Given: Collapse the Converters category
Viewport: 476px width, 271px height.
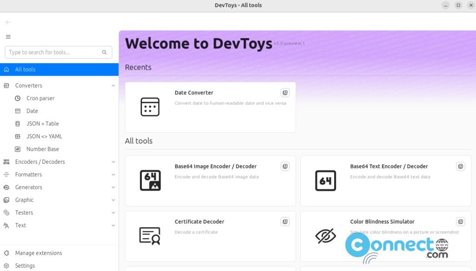Looking at the screenshot, I should tap(113, 85).
